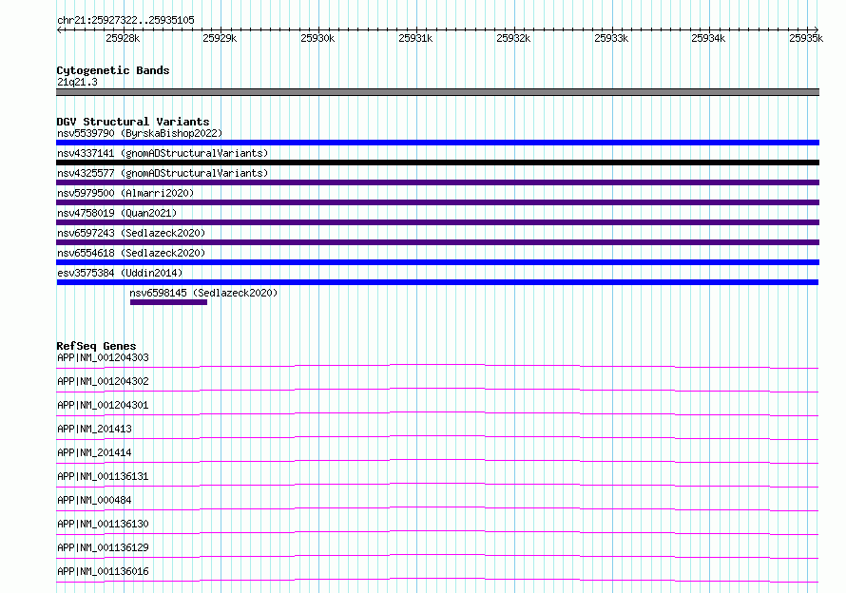Click the 25931k ruler tick label
The width and height of the screenshot is (846, 593).
[415, 38]
